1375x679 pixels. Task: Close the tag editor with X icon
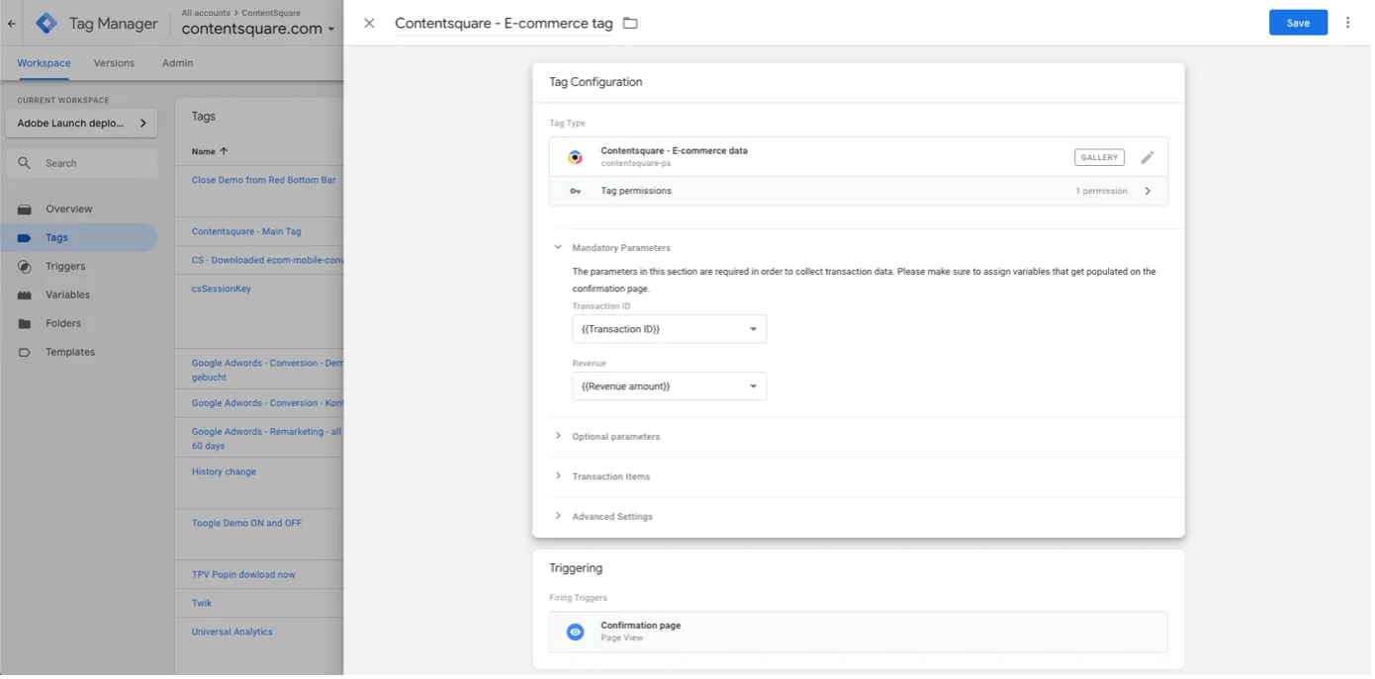(x=369, y=23)
